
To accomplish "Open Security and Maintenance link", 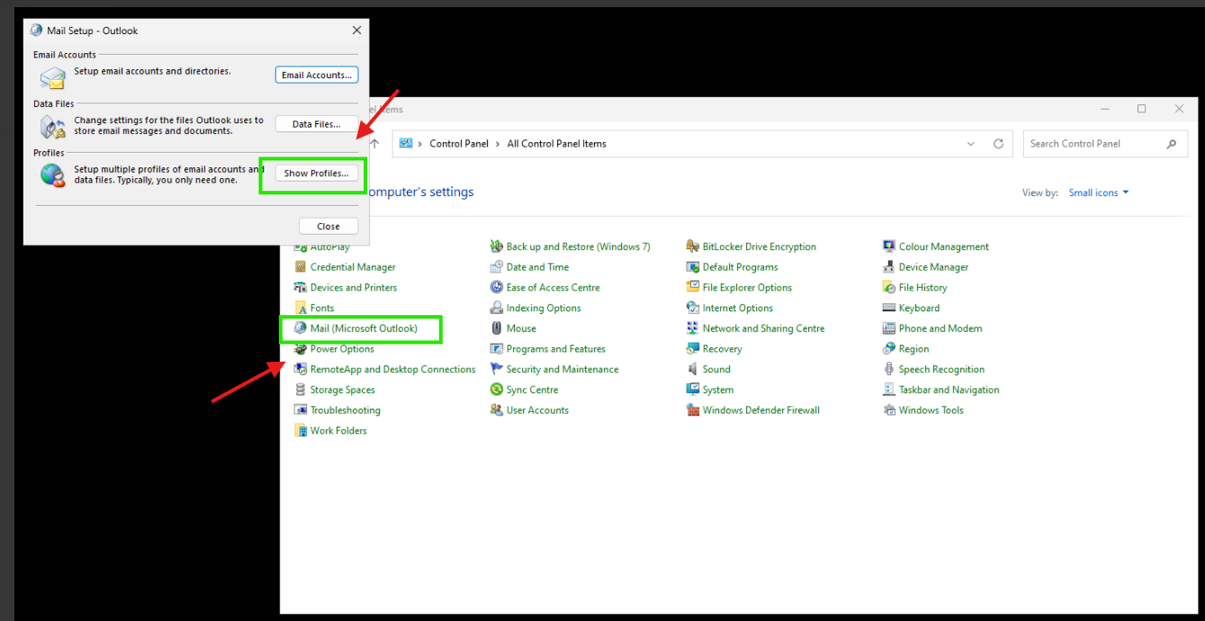I will pos(562,369).
